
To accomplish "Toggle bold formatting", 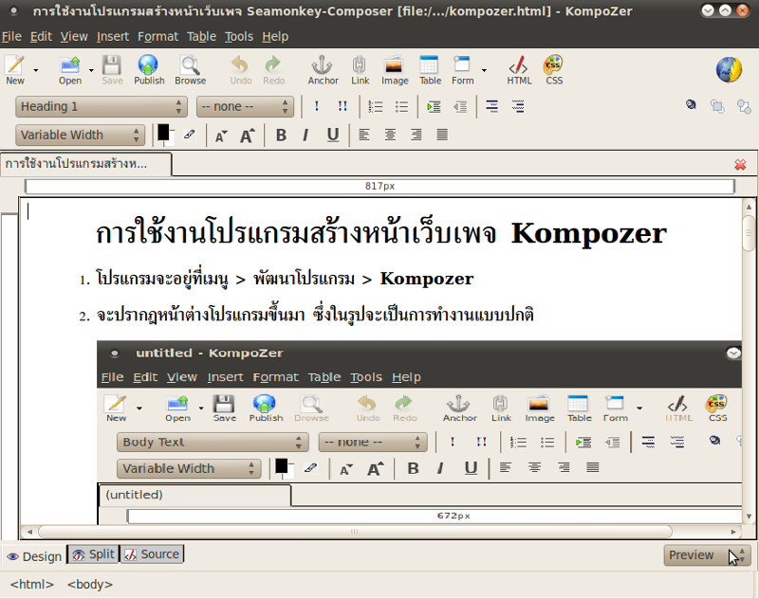I will pos(281,136).
